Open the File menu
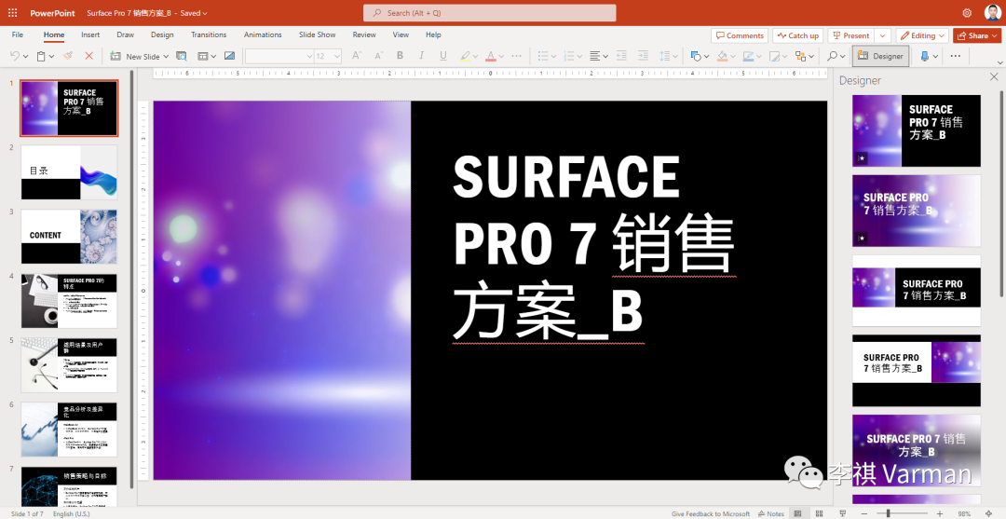 [18, 34]
